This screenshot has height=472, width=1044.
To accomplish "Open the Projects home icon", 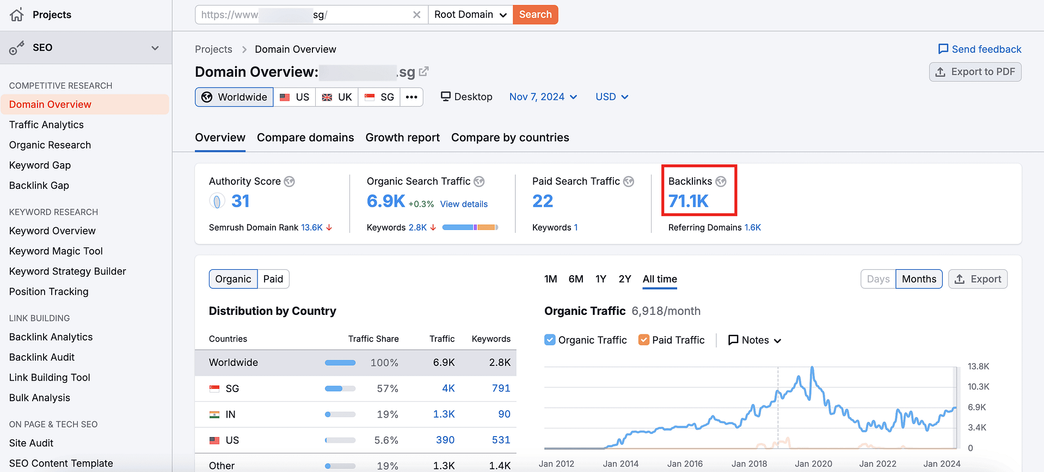I will tap(17, 15).
